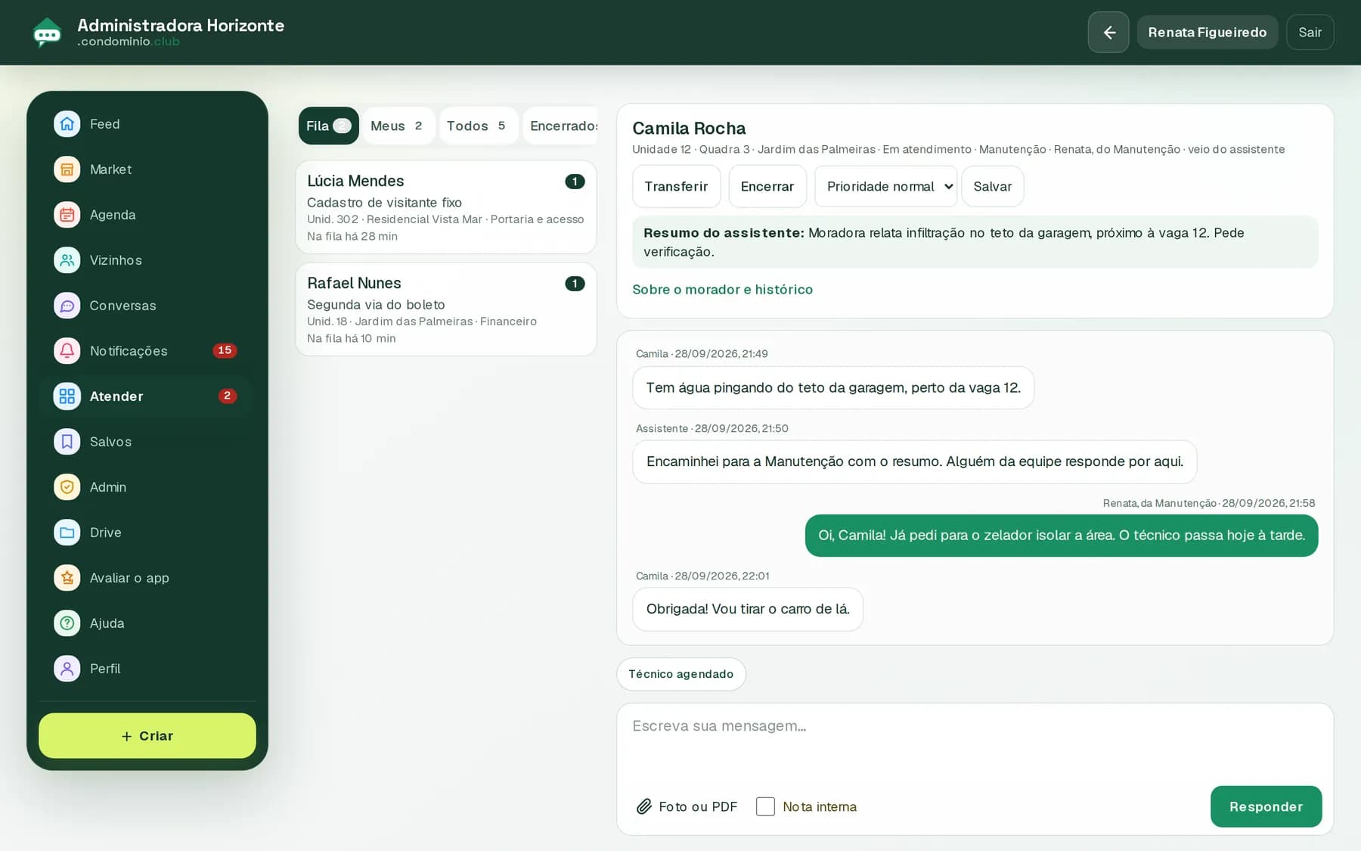
Task: Open the Drive folder icon
Action: [x=67, y=533]
